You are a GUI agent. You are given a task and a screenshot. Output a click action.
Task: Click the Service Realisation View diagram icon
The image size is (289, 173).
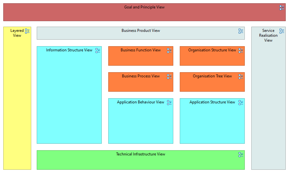click(x=282, y=31)
